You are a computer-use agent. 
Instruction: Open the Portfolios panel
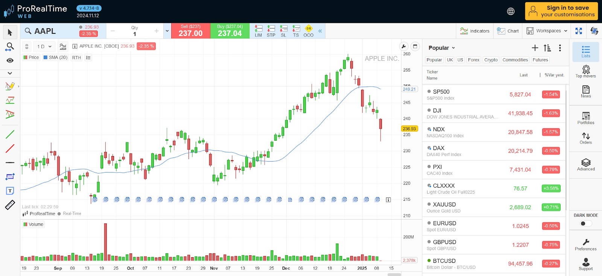click(586, 118)
